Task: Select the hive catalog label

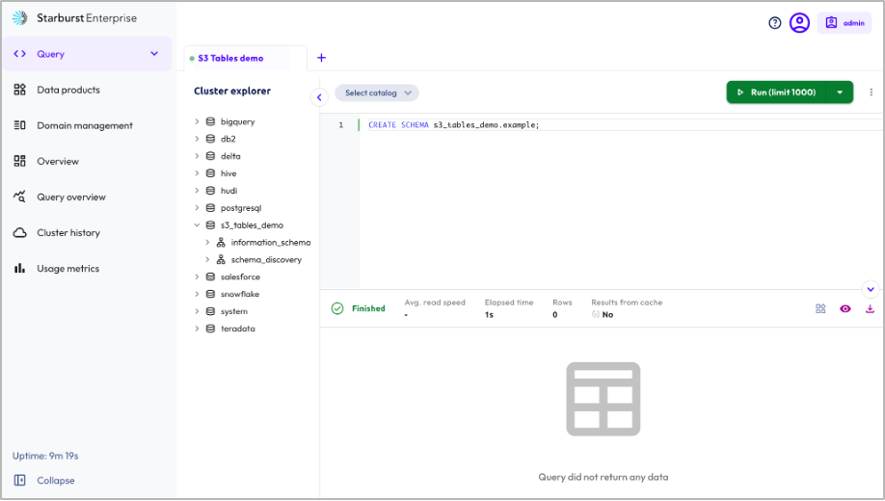Action: click(228, 173)
